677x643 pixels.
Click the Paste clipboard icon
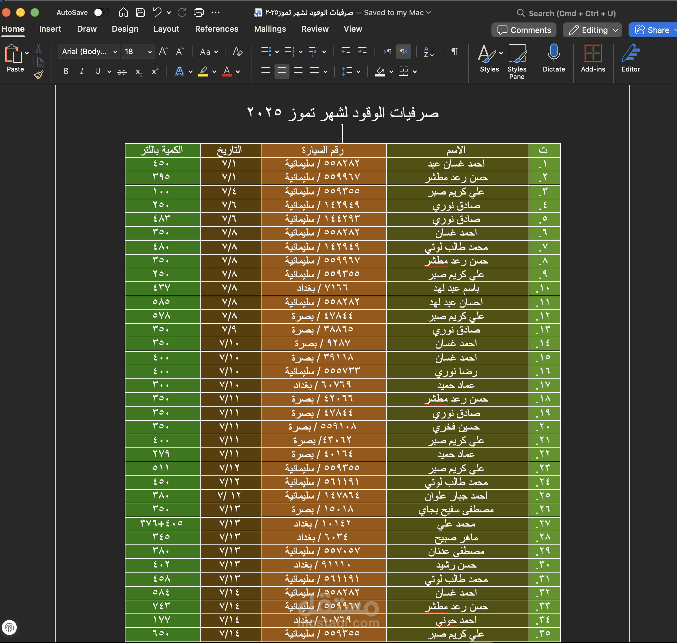point(13,54)
